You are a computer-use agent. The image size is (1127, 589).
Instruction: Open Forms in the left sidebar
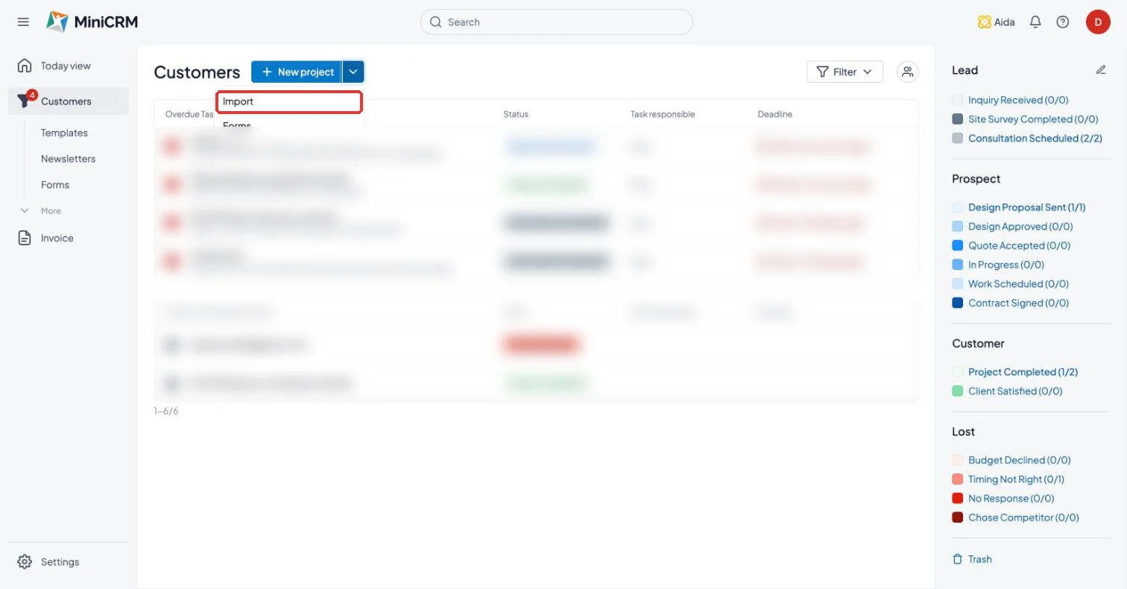click(55, 185)
